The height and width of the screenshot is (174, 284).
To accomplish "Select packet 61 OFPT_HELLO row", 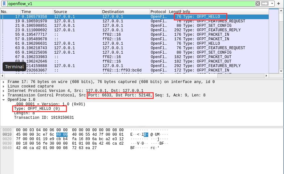I will click(x=134, y=43).
